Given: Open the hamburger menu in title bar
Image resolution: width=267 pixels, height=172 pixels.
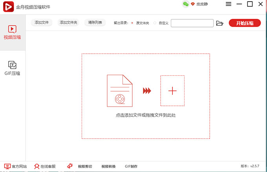Looking at the screenshot, I should pyautogui.click(x=229, y=4).
